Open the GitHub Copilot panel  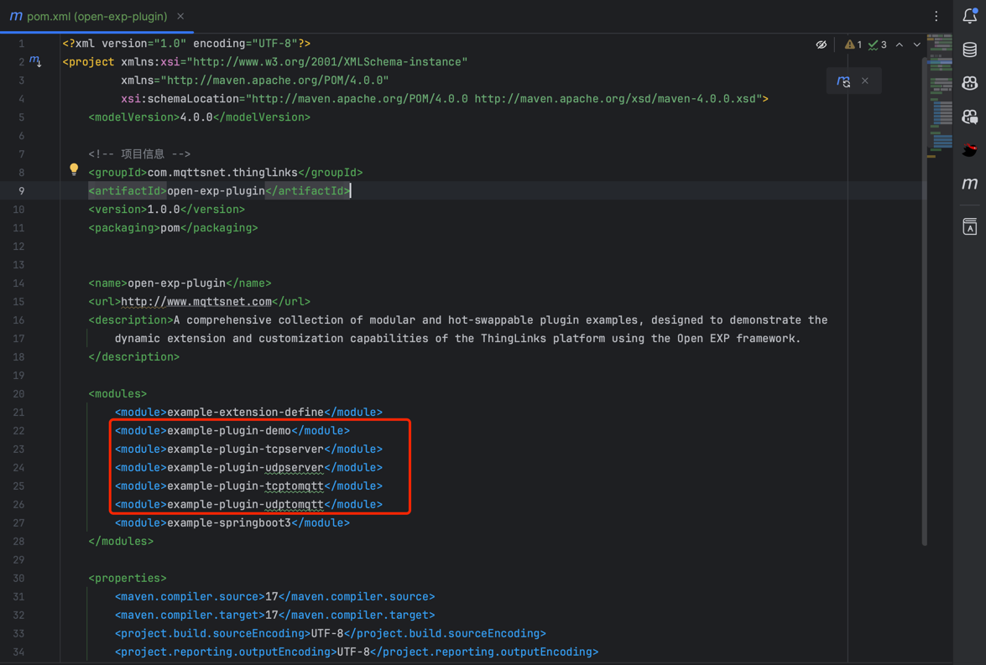pos(970,83)
